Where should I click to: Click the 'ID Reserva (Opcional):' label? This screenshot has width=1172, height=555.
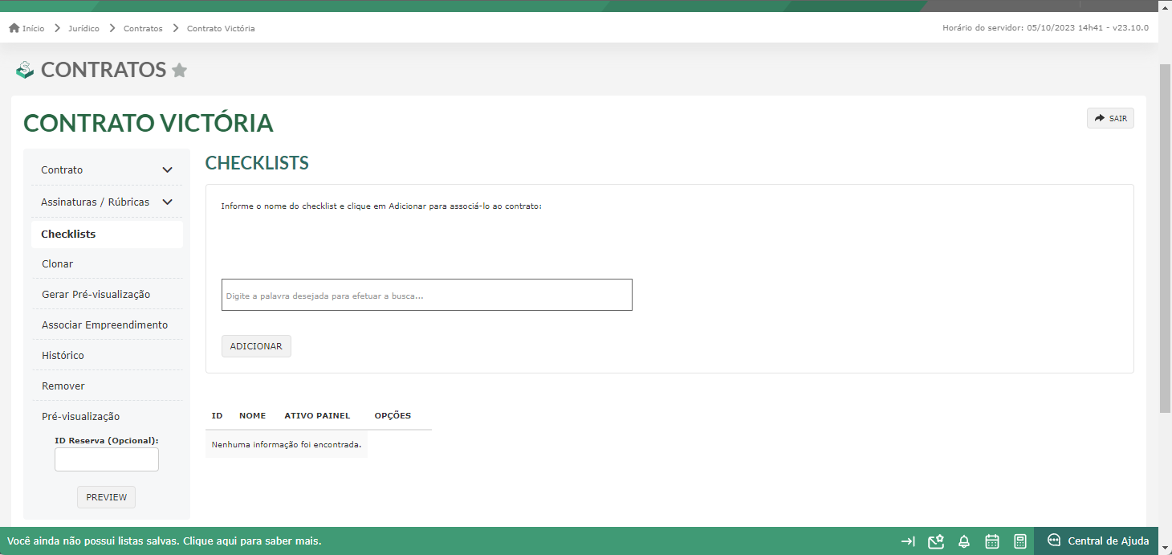107,440
